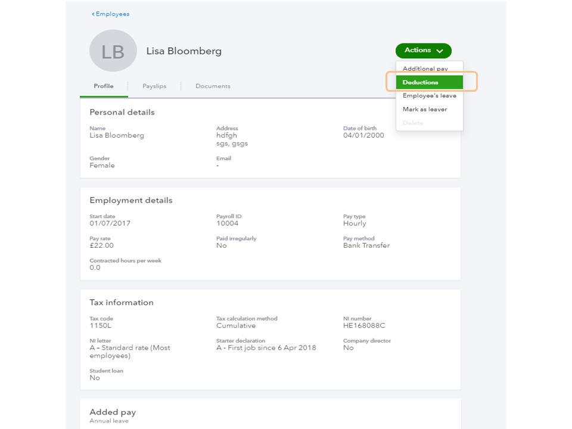The image size is (572, 429).
Task: View the Documents tab
Action: 213,86
